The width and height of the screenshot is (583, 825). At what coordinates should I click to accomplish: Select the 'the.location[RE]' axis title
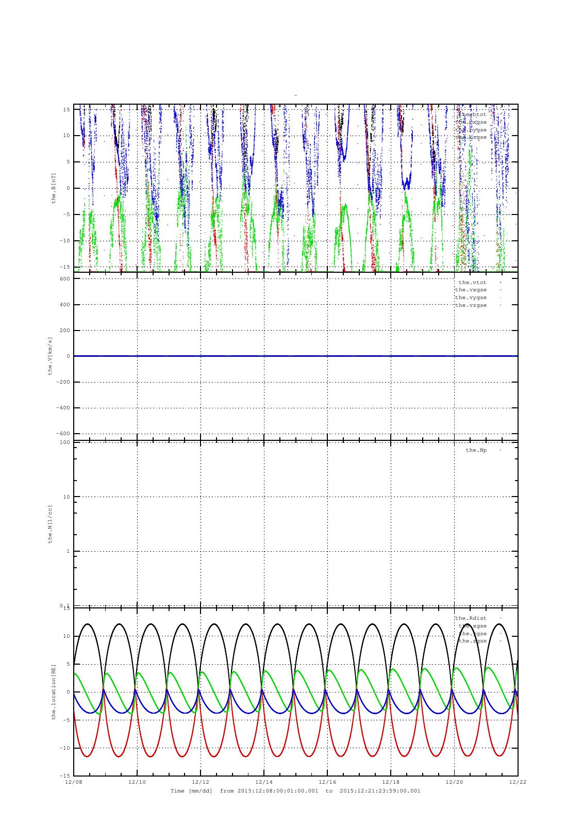53,691
